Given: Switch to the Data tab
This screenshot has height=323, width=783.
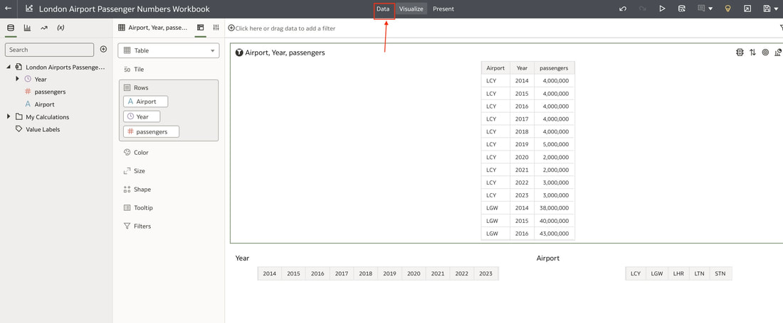Looking at the screenshot, I should click(x=383, y=9).
